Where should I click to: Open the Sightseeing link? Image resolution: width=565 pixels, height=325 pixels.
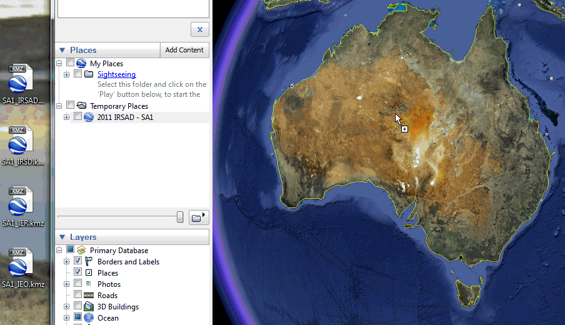(x=116, y=74)
